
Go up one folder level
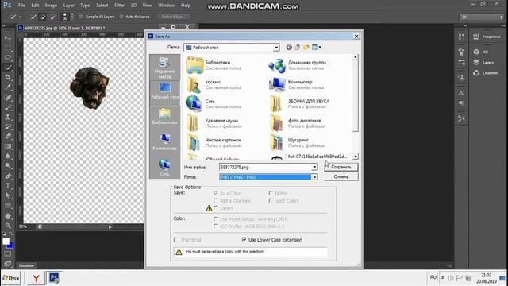[298, 48]
